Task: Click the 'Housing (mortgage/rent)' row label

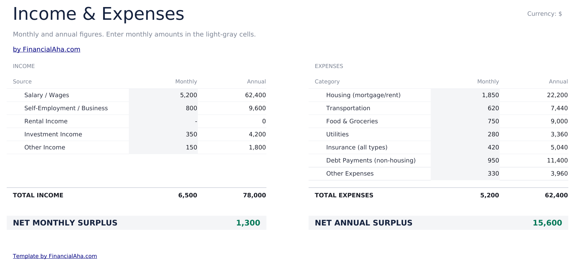Action: click(363, 95)
